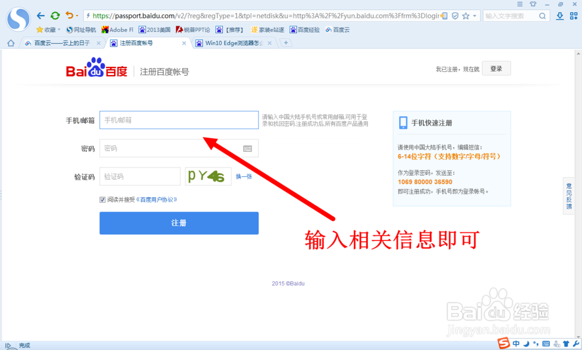This screenshot has width=582, height=350.
Task: Focus the 密码 password field
Action: pos(179,148)
